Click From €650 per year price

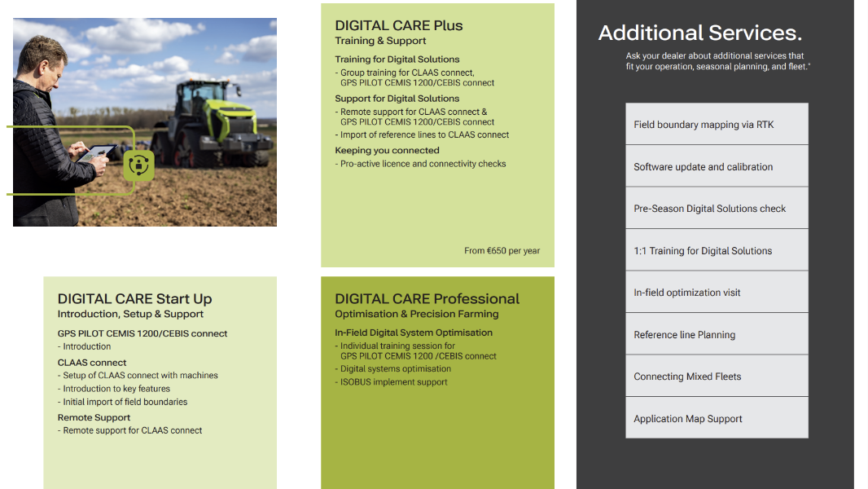(502, 251)
